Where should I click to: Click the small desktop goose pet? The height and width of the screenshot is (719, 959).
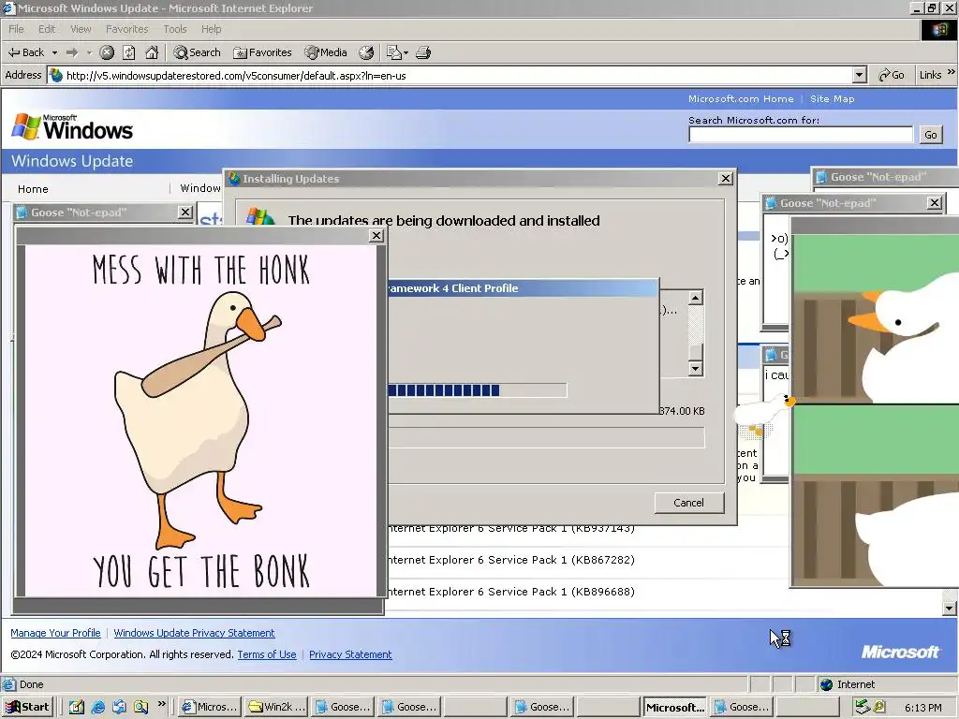pos(763,416)
